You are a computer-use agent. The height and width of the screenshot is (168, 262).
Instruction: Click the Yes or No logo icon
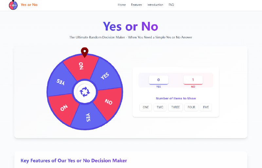click(x=13, y=5)
